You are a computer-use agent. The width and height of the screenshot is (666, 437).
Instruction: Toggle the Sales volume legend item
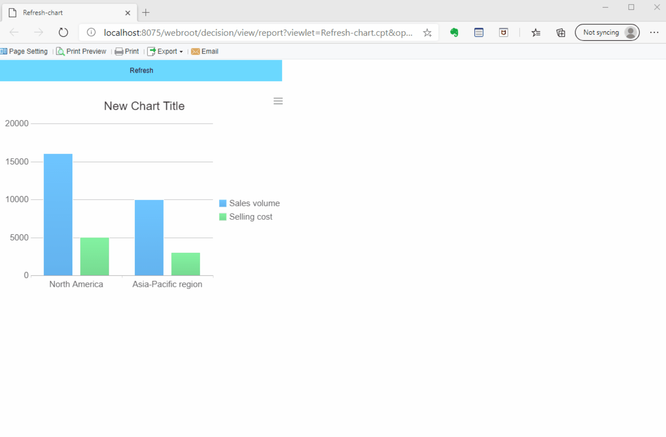(250, 203)
